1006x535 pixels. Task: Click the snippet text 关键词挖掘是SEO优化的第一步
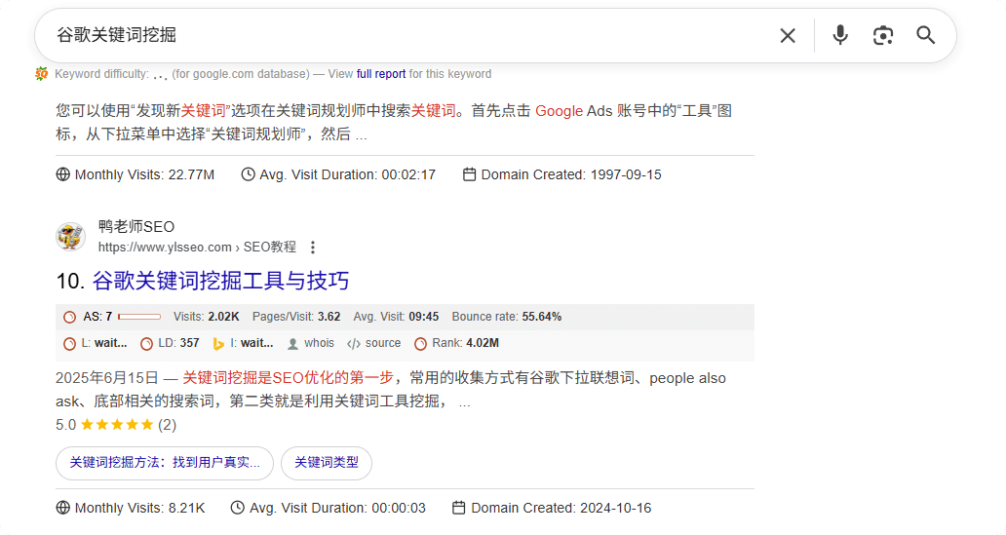point(288,378)
